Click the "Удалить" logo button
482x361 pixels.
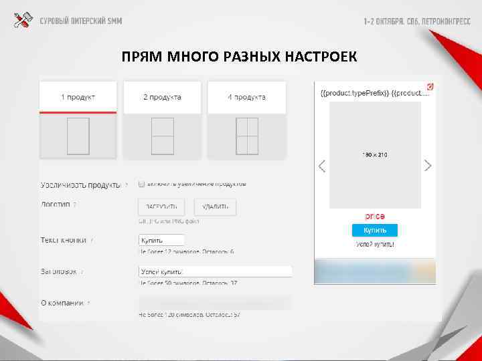pos(215,207)
